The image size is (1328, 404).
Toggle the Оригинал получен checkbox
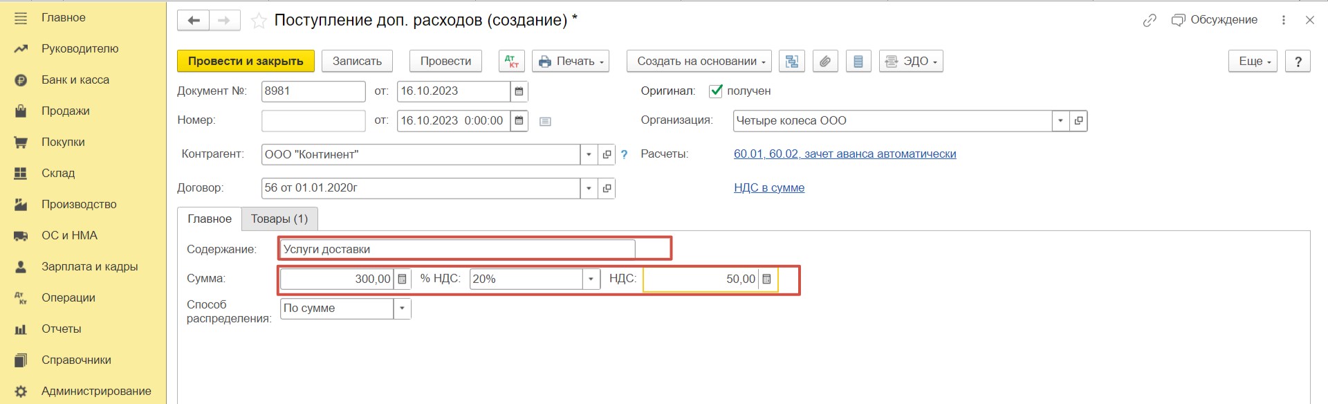(x=716, y=91)
